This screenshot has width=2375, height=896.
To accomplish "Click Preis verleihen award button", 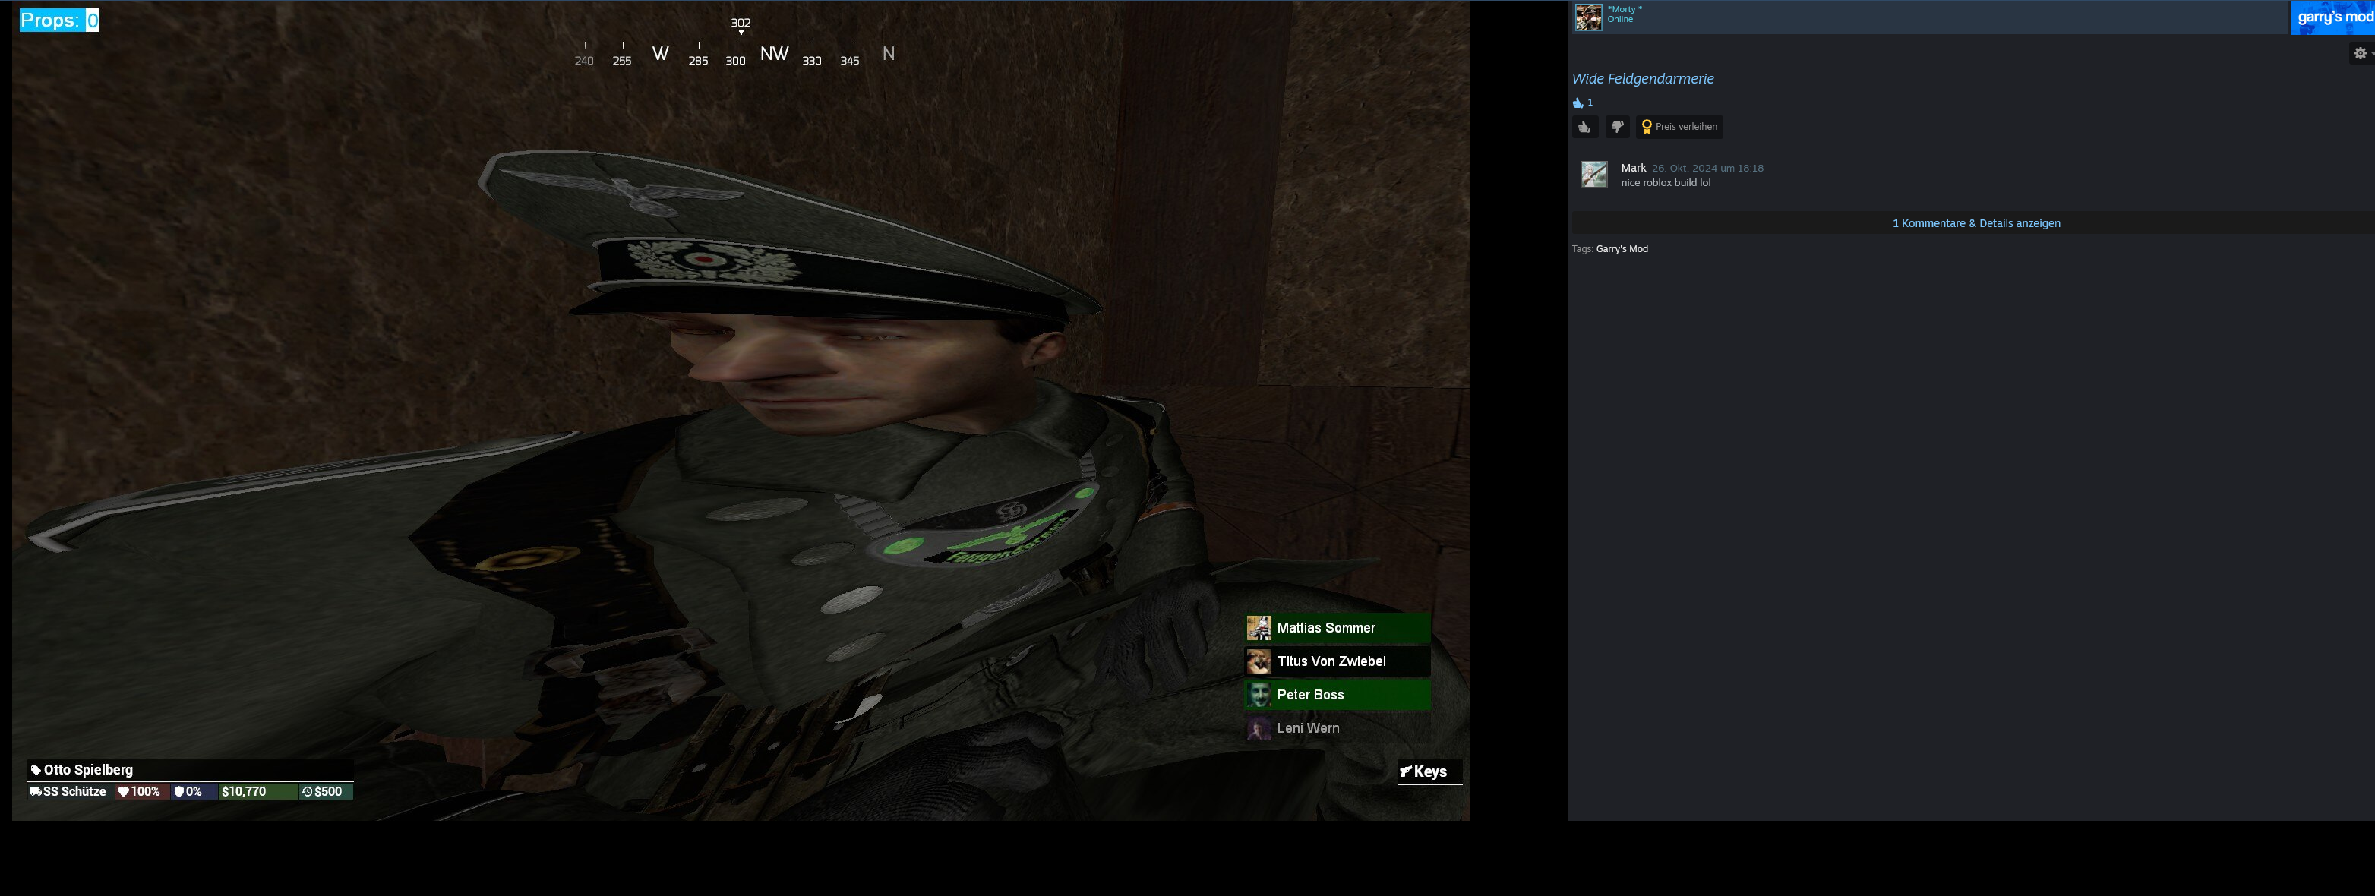I will click(x=1679, y=128).
